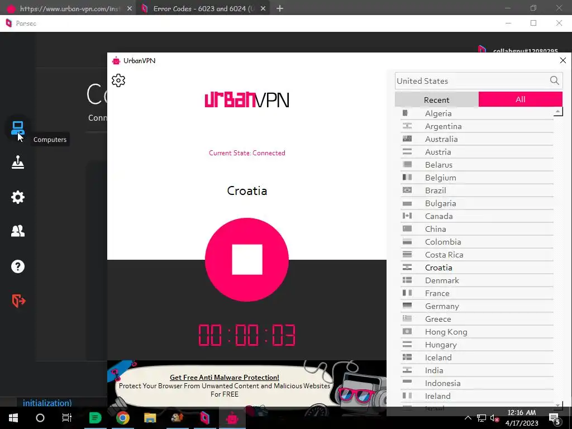Select Iceland from the country list
The height and width of the screenshot is (429, 572).
point(477,357)
